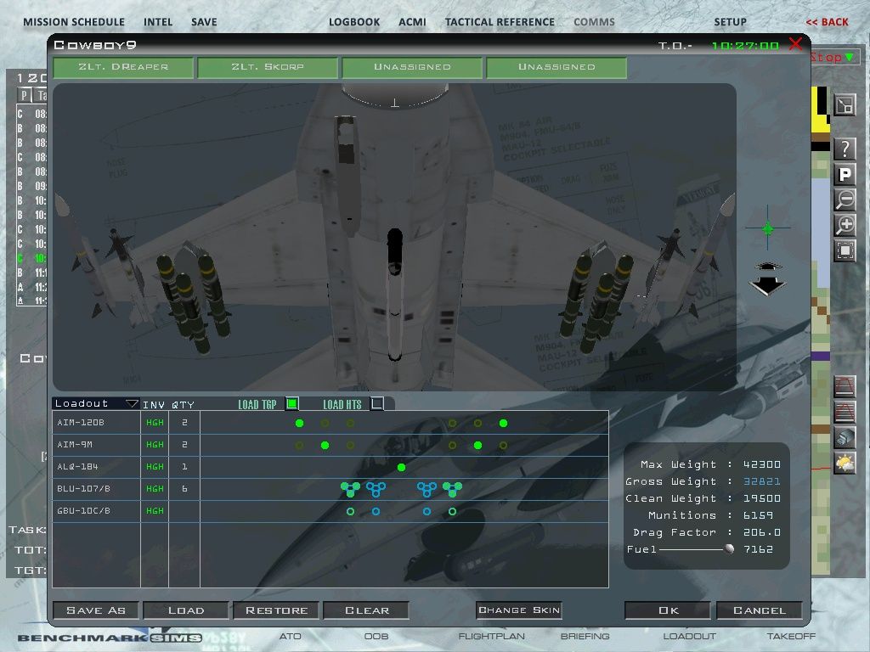Image resolution: width=870 pixels, height=652 pixels.
Task: Open the Briefing tab at the bottom
Action: pyautogui.click(x=585, y=636)
